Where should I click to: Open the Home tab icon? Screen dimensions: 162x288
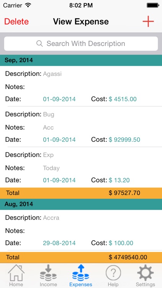[x=16, y=273]
